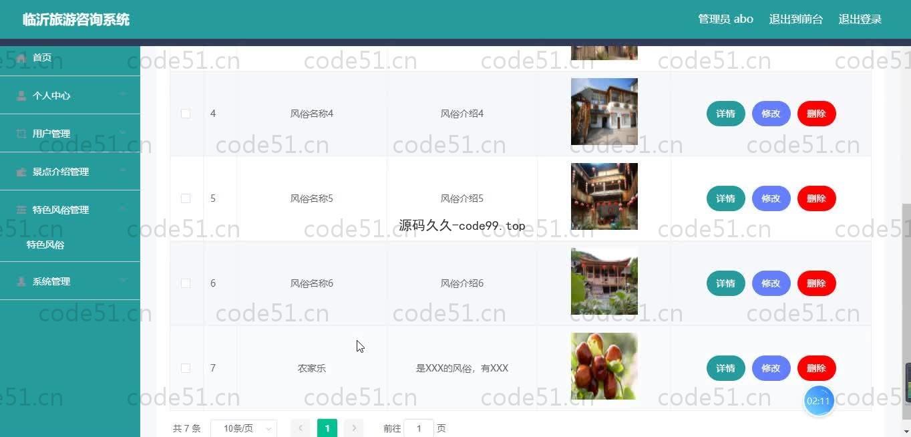
Task: Click 管理员 abo in header
Action: pyautogui.click(x=725, y=19)
